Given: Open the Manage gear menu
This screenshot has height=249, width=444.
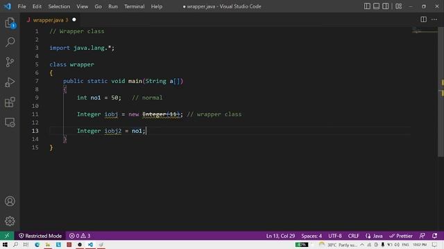Looking at the screenshot, I should 10,221.
